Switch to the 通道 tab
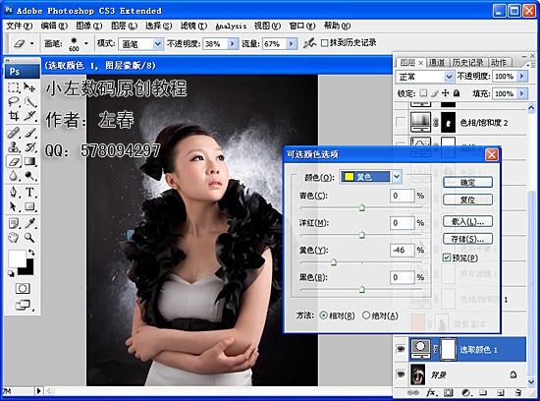 [437, 62]
